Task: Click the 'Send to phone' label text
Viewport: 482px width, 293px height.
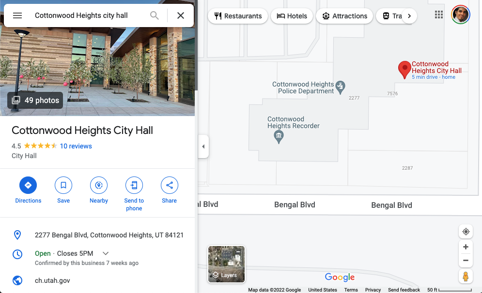Action: [x=134, y=205]
